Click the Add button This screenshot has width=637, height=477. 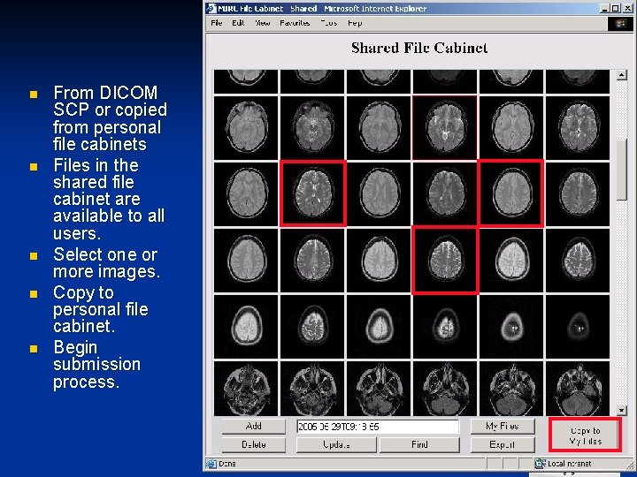(254, 426)
